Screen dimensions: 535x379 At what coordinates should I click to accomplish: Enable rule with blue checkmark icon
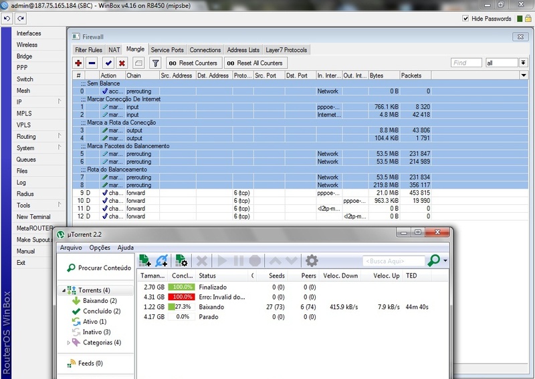pos(108,63)
